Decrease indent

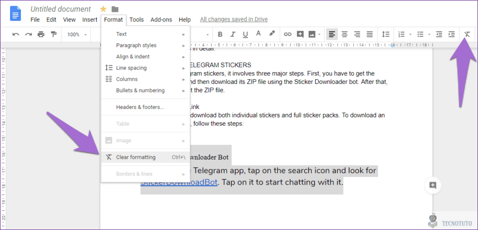pyautogui.click(x=439, y=34)
